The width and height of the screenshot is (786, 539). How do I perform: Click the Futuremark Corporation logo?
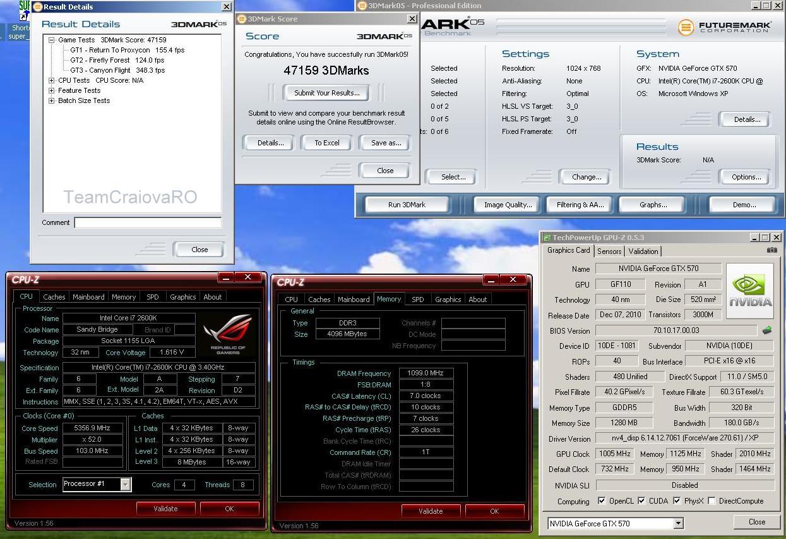click(x=724, y=27)
